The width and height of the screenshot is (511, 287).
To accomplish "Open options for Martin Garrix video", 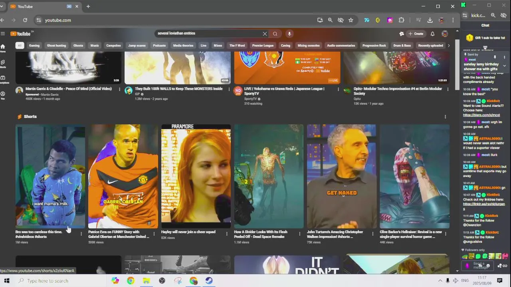I will (119, 89).
